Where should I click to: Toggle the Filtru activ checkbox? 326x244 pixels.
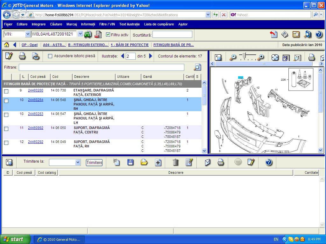[x=108, y=35]
